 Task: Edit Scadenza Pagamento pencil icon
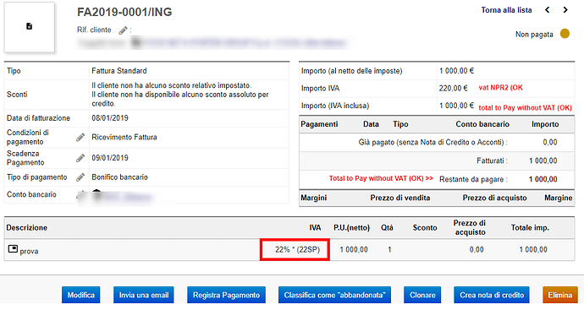[80, 158]
